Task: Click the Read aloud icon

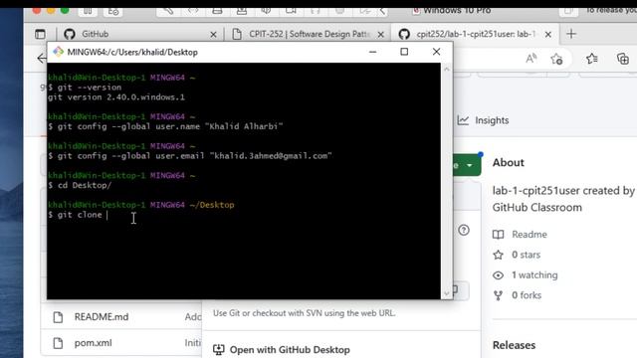Action: 531,59
